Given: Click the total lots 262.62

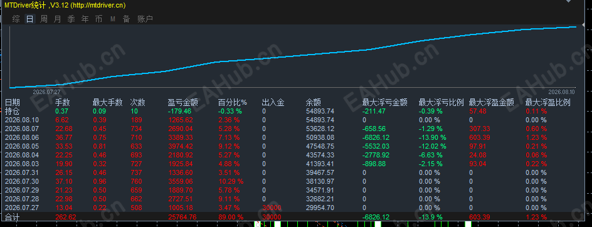Looking at the screenshot, I should (x=66, y=217).
